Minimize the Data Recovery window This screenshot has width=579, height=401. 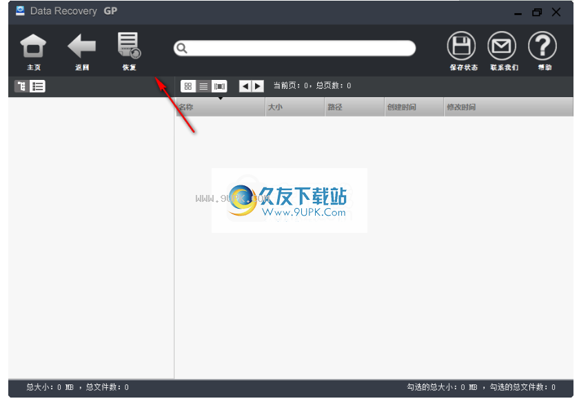[x=518, y=13]
